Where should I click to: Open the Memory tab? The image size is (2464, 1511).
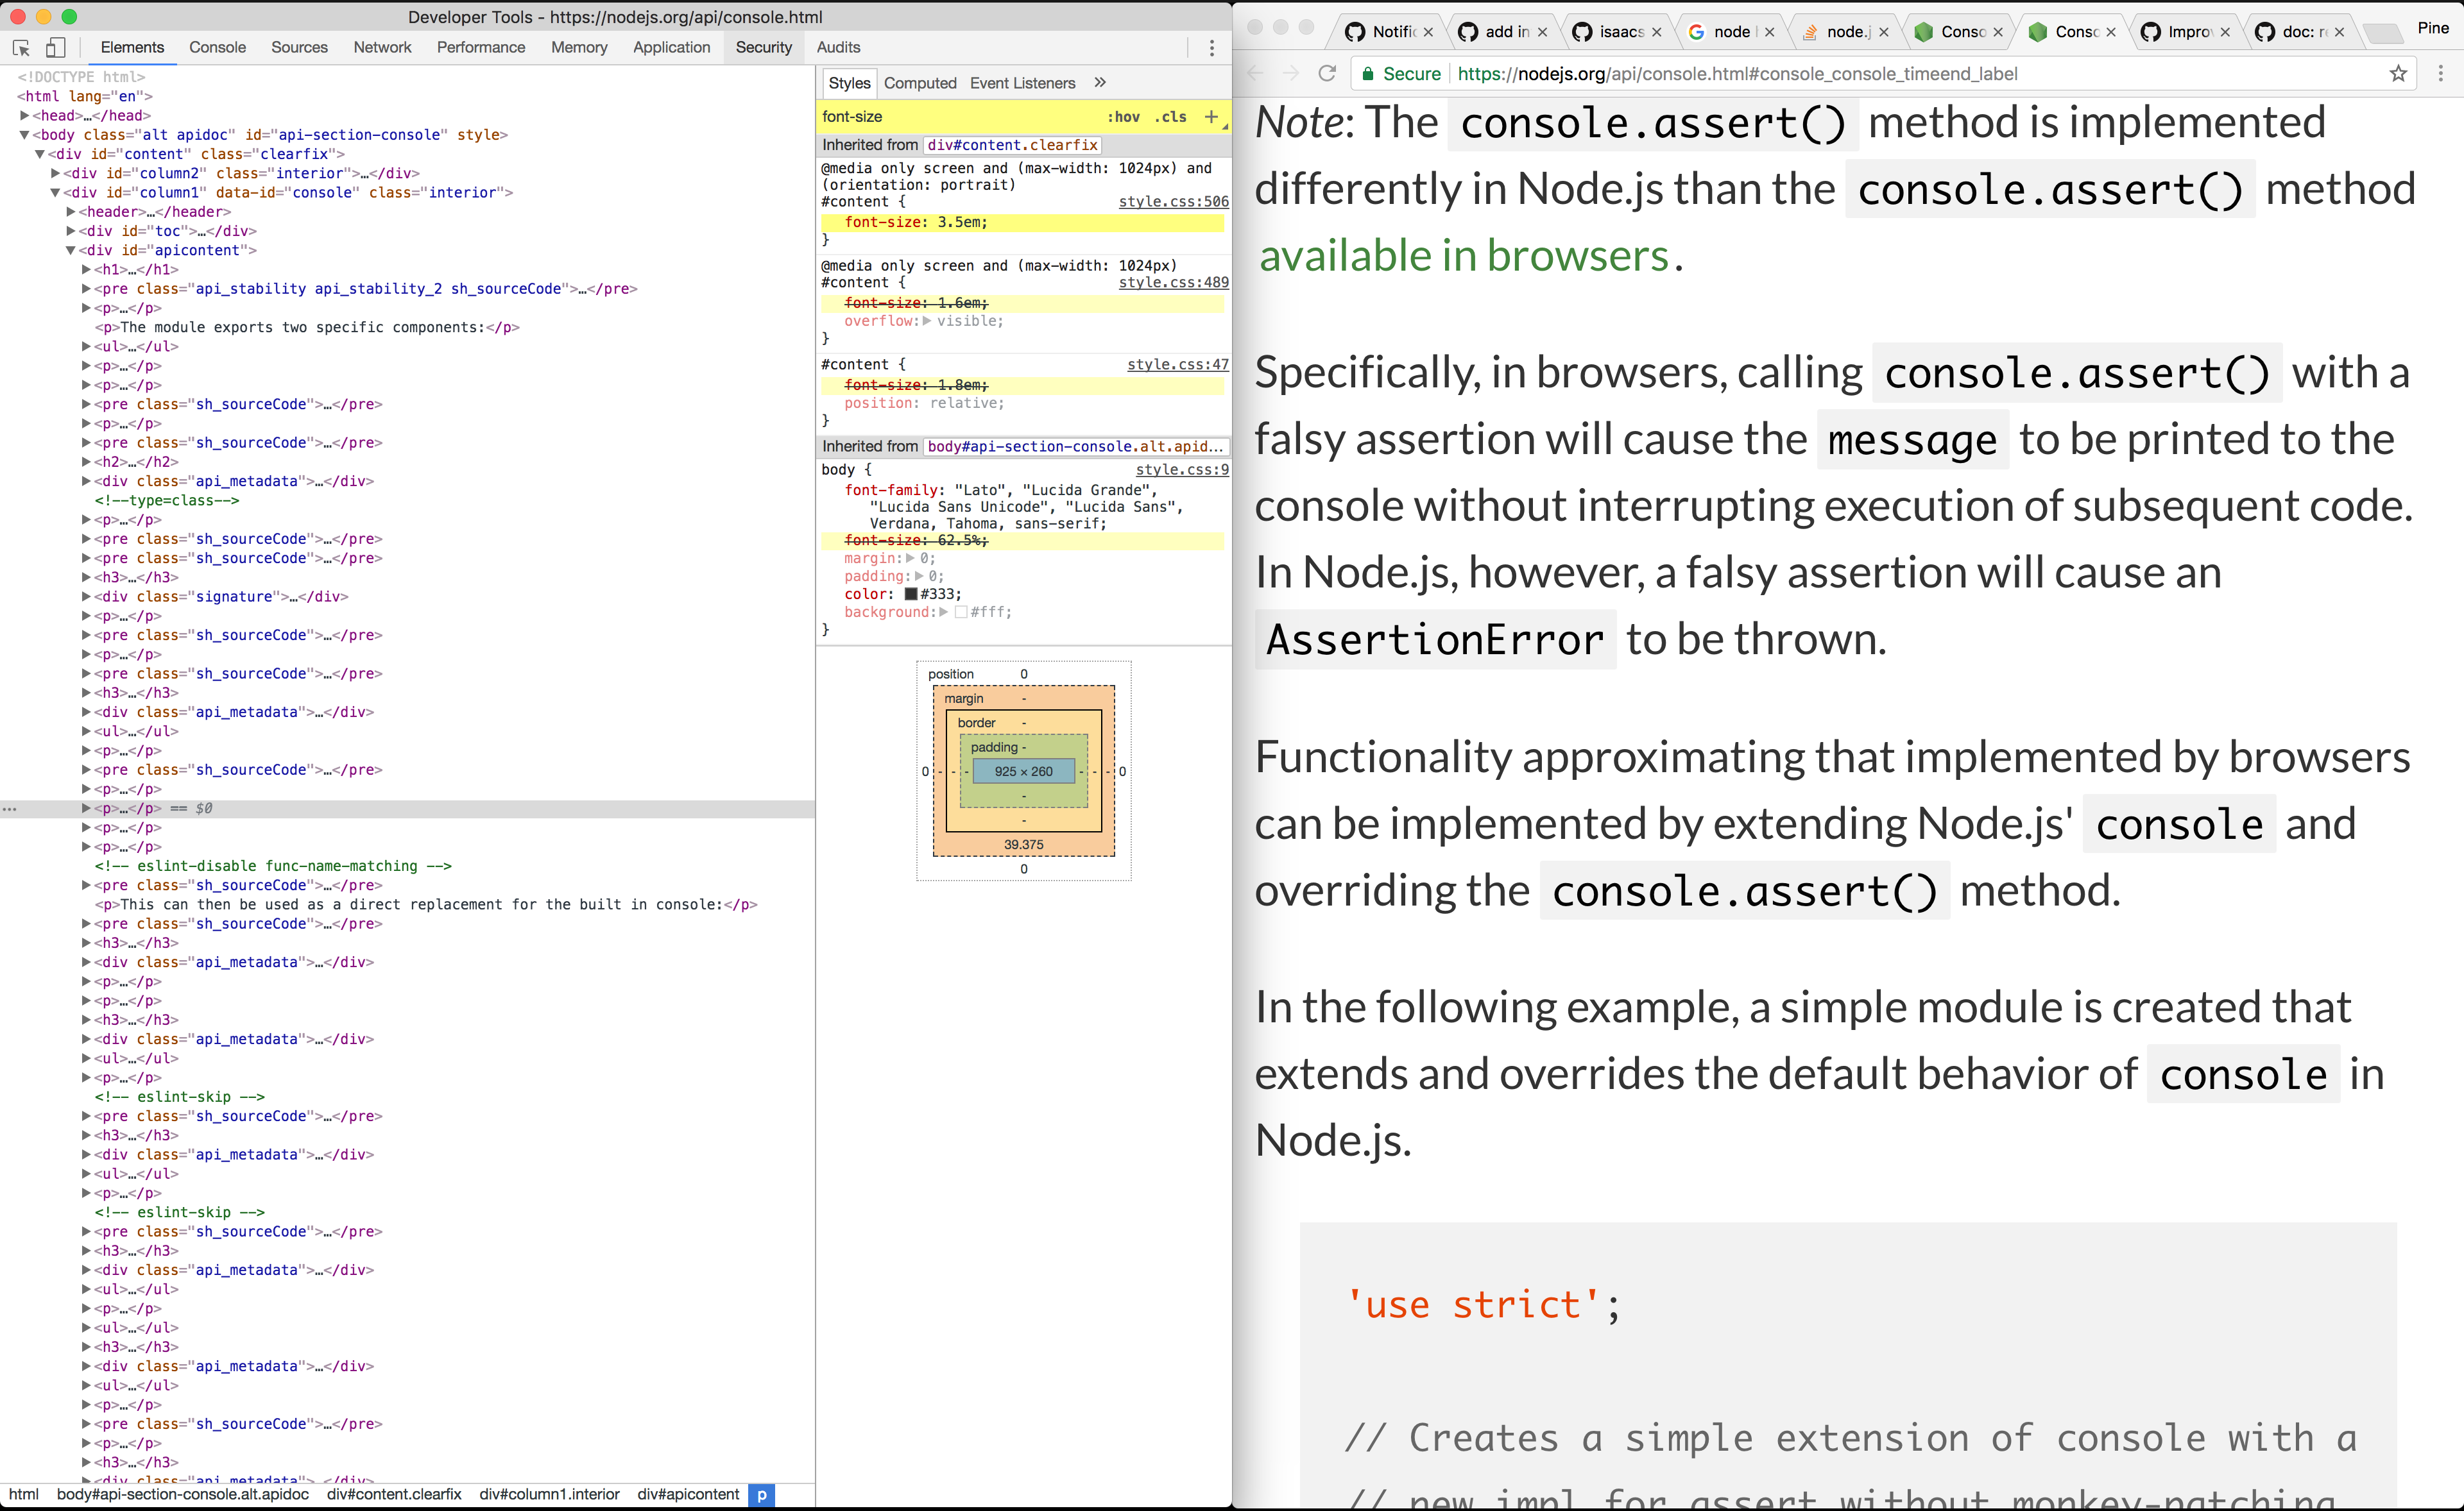coord(579,47)
